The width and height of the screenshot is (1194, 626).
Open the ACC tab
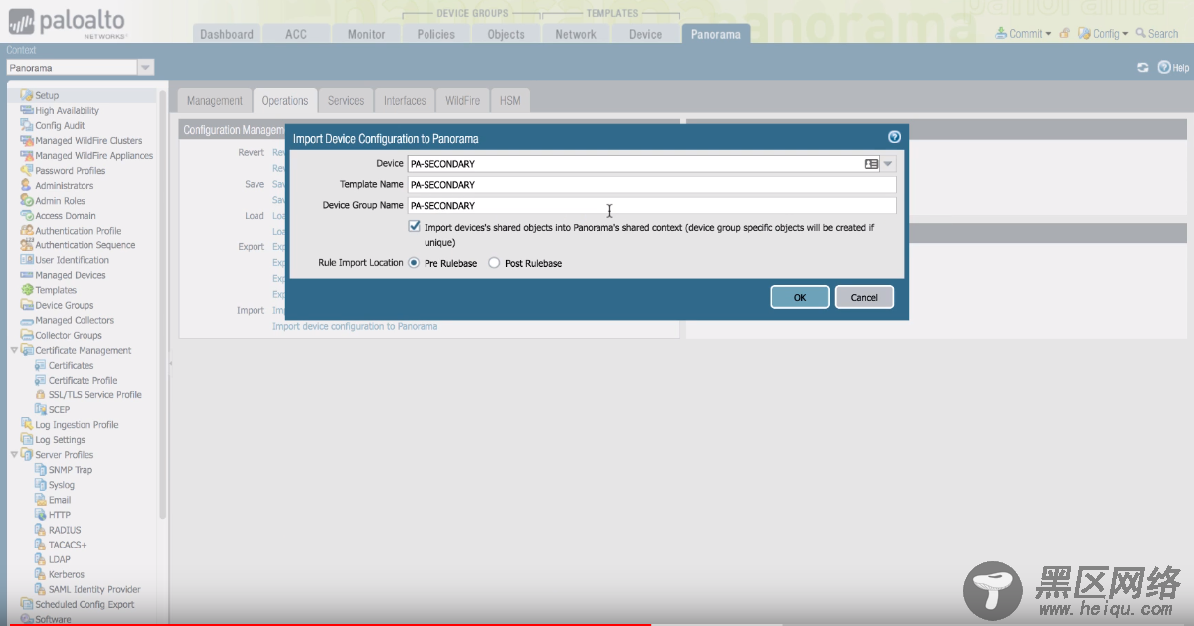(x=296, y=34)
